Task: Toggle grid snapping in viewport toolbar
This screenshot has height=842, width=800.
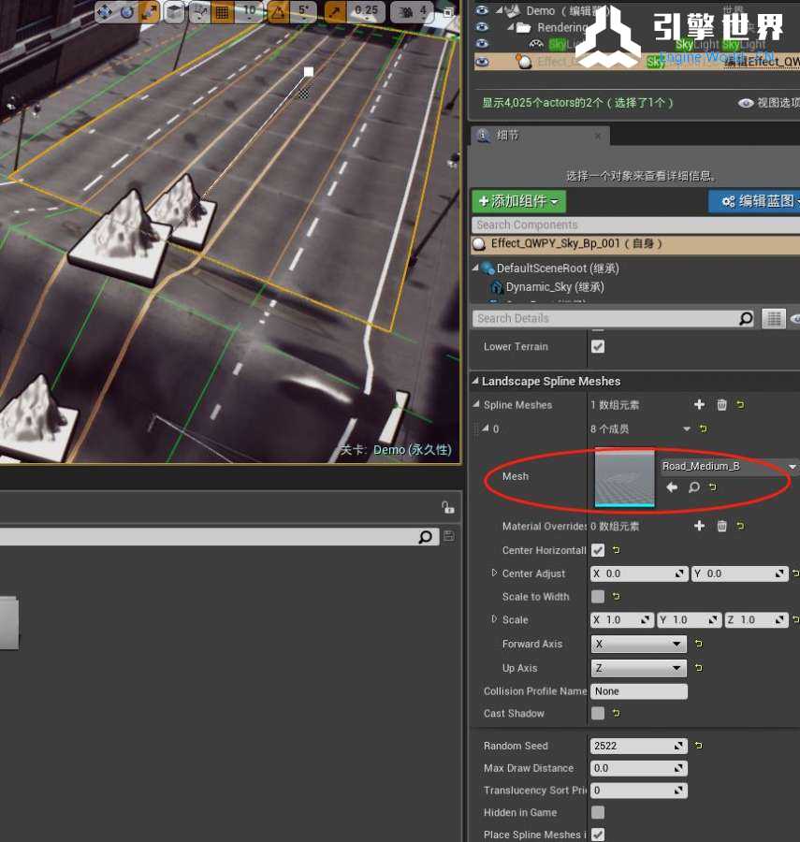Action: click(222, 12)
